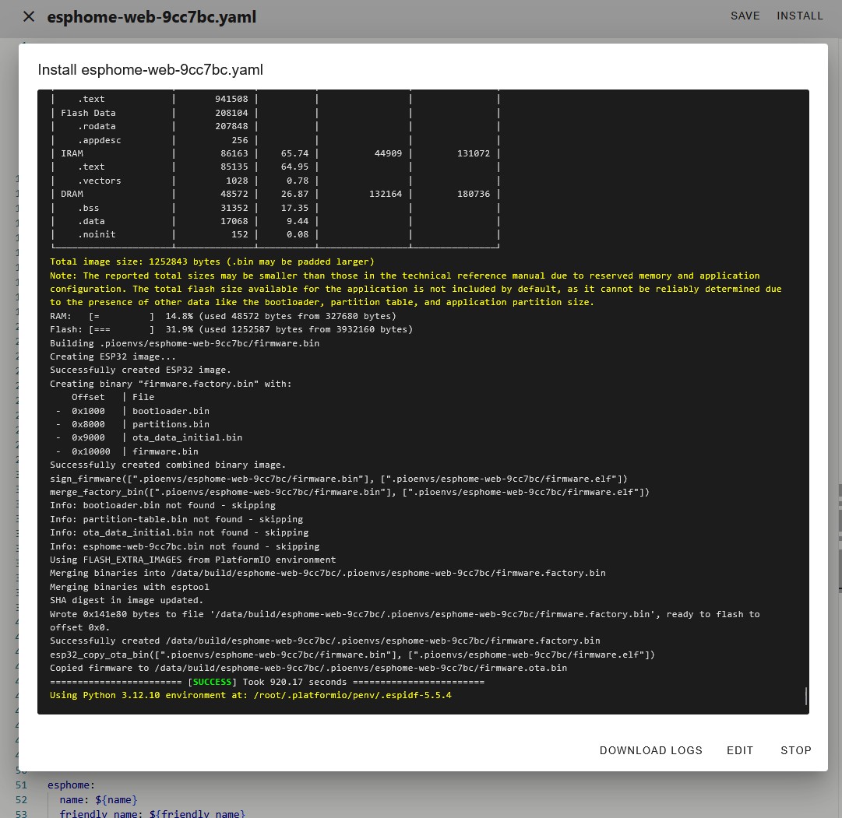Click 'Using FLASH_EXTRA_IMAGES from PlatformIO' line

point(192,560)
